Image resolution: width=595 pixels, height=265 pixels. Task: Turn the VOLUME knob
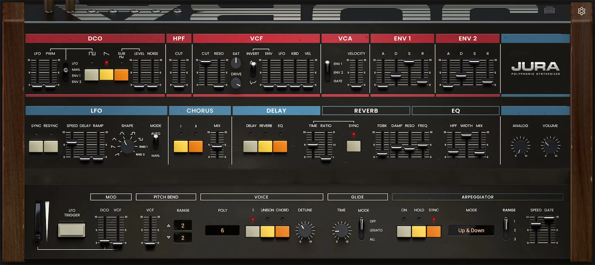coord(550,146)
